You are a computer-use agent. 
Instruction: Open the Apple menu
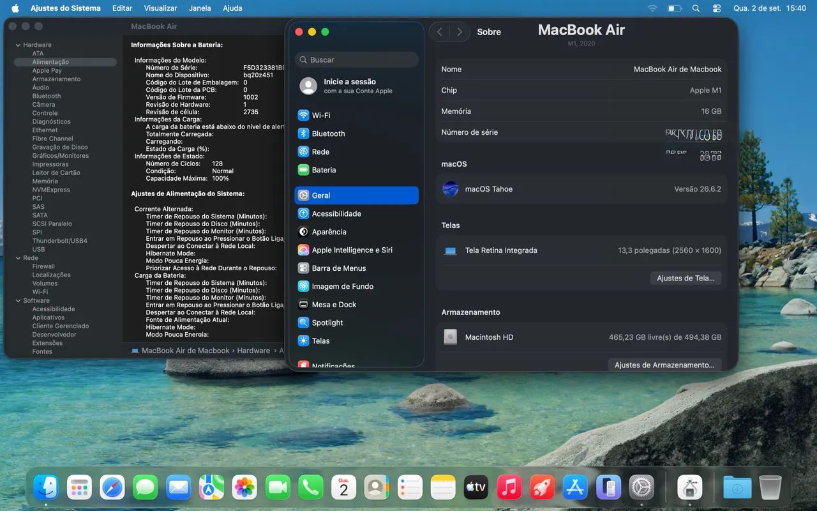click(15, 8)
